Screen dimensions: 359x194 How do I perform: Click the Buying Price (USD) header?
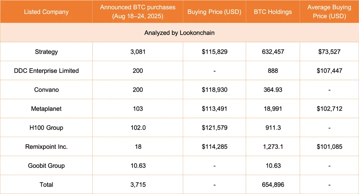215,12
